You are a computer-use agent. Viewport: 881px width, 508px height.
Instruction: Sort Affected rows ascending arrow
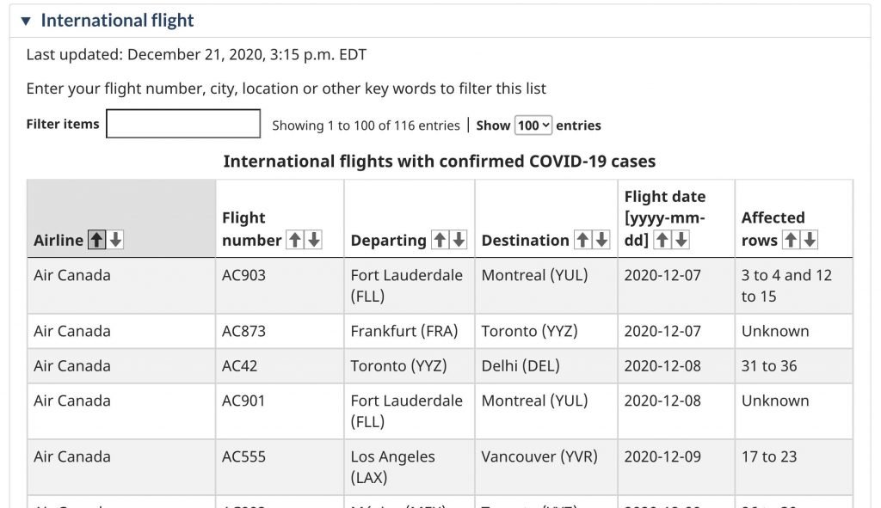tap(792, 241)
